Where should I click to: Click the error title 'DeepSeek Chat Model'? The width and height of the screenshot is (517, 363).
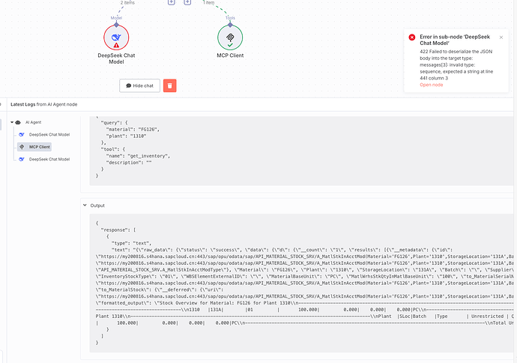click(455, 40)
